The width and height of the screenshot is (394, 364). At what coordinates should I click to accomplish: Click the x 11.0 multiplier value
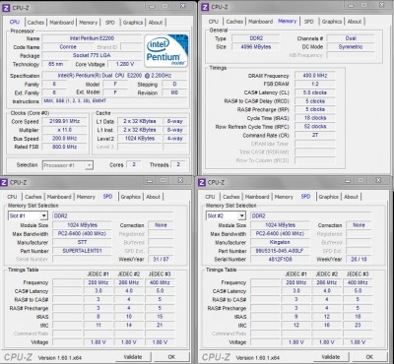[x=64, y=130]
